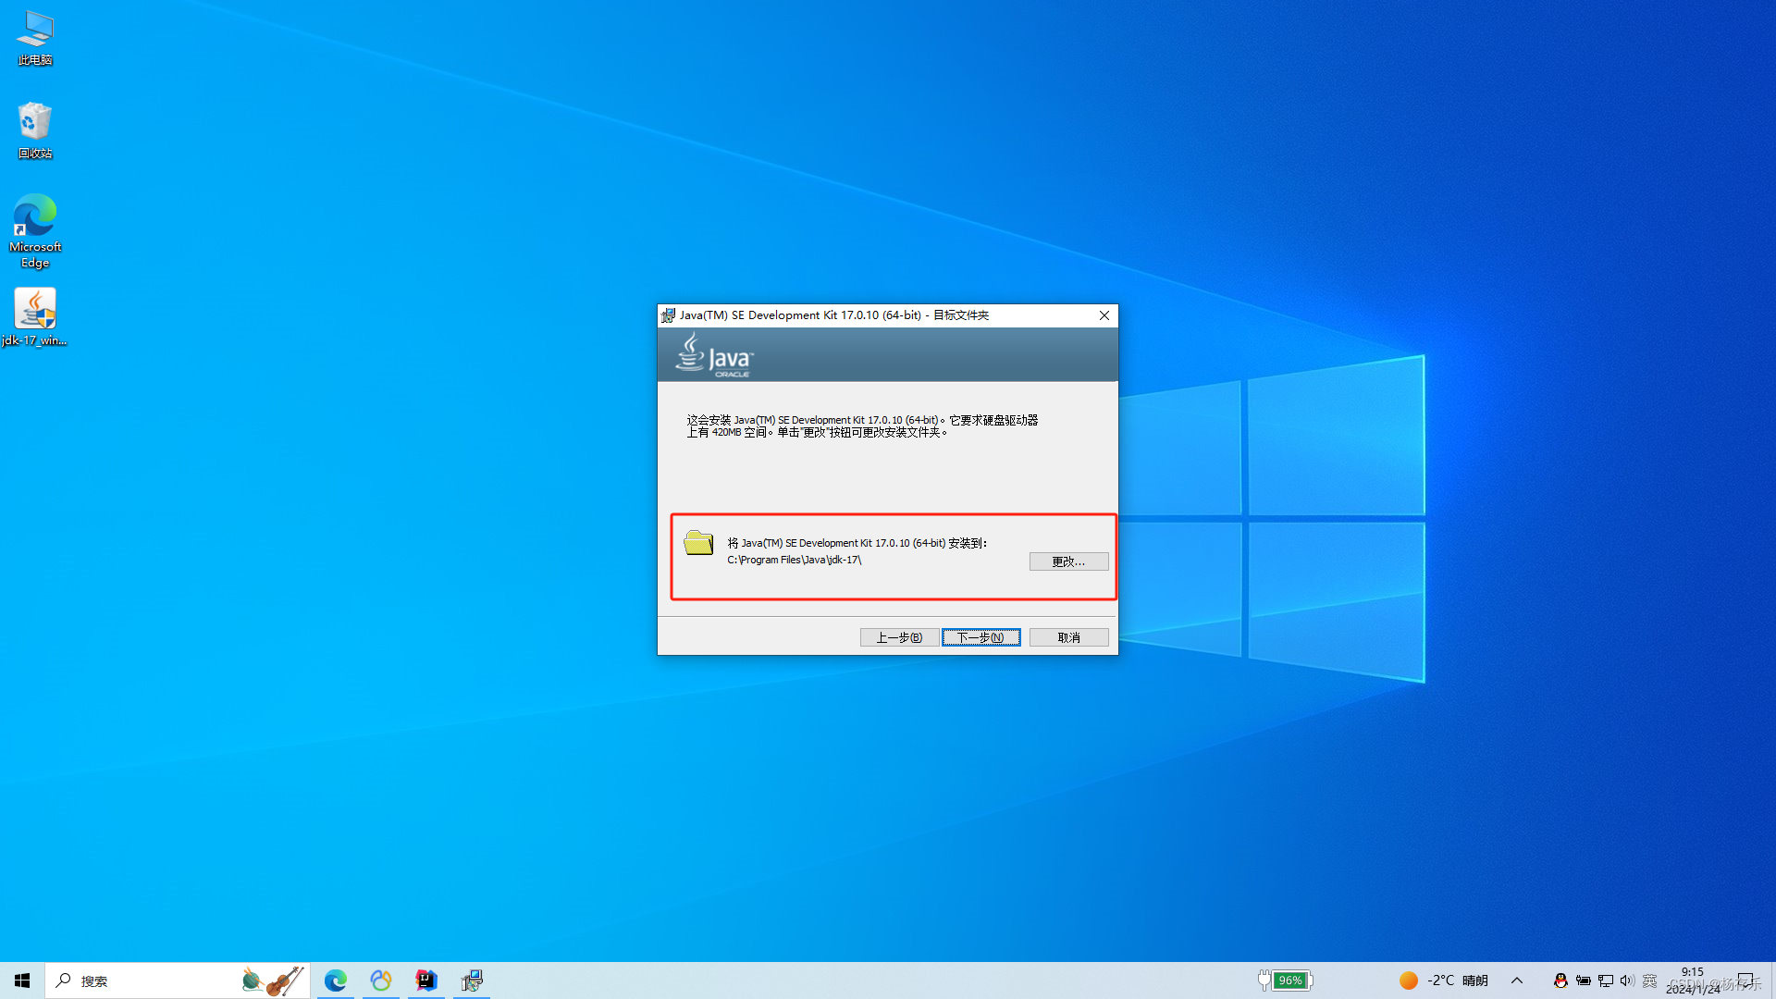Click the Java installer taskbar icon
The width and height of the screenshot is (1776, 999).
click(472, 980)
